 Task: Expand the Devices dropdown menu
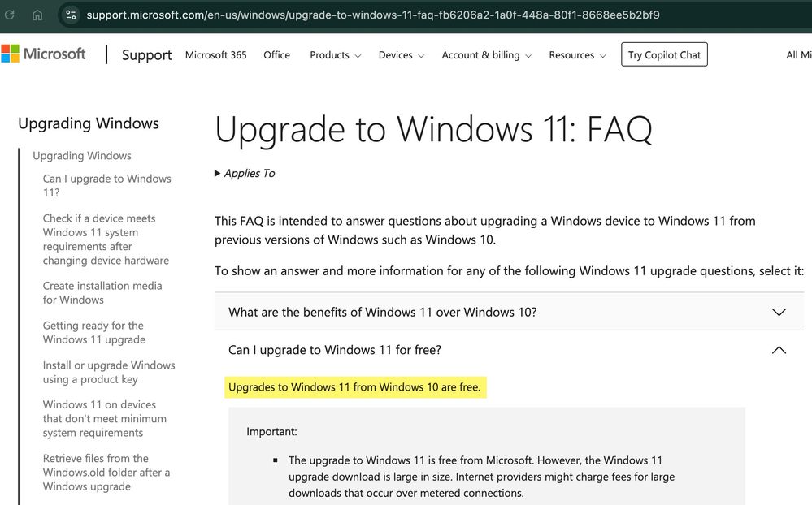tap(402, 55)
